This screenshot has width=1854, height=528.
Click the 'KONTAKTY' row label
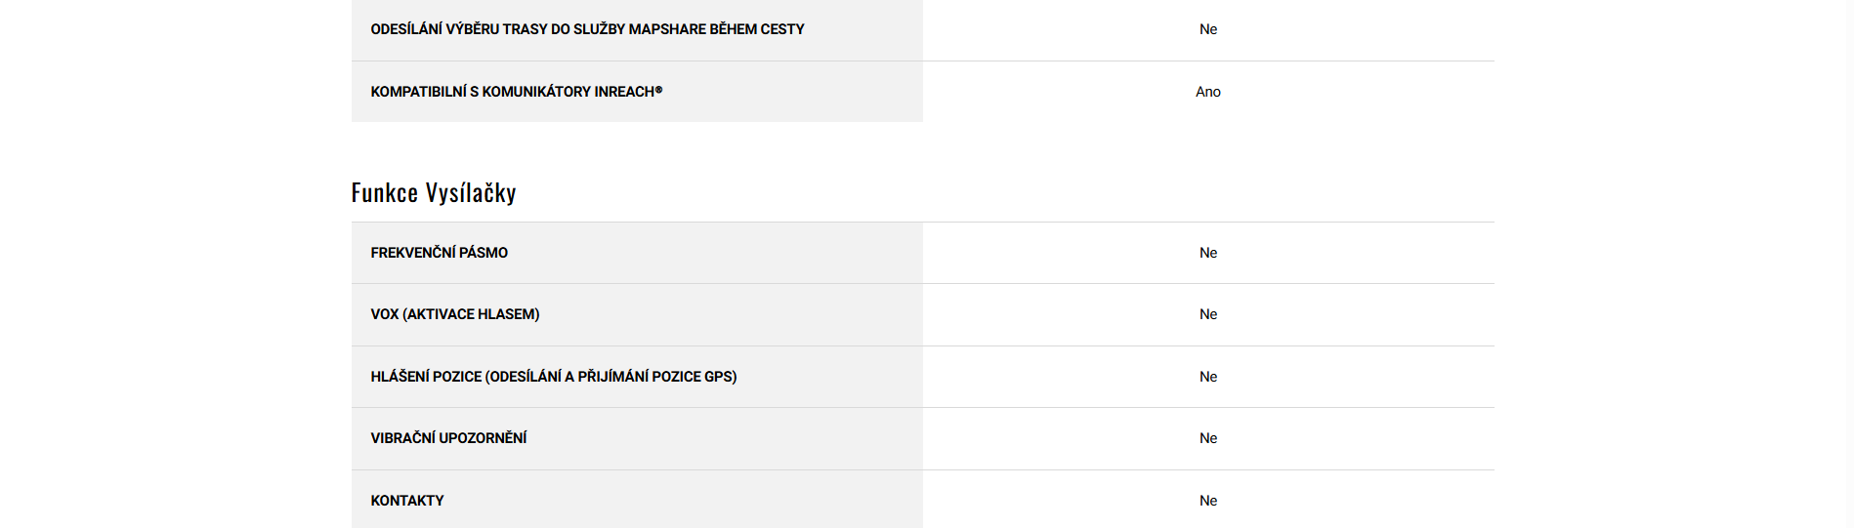[x=406, y=501]
